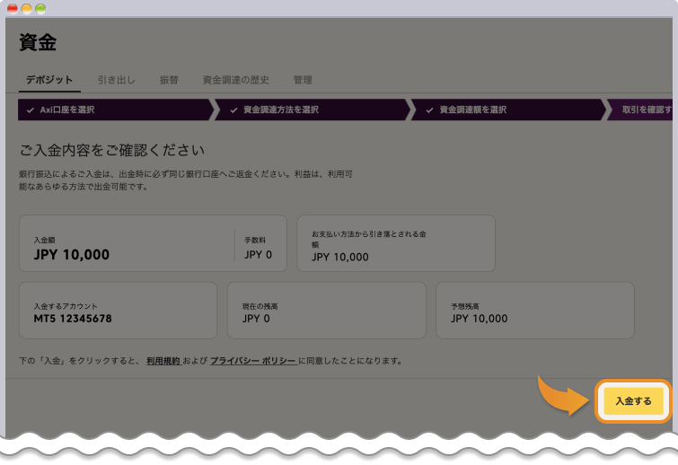Switch to the 引き出し tab
The width and height of the screenshot is (678, 465).
pyautogui.click(x=116, y=80)
